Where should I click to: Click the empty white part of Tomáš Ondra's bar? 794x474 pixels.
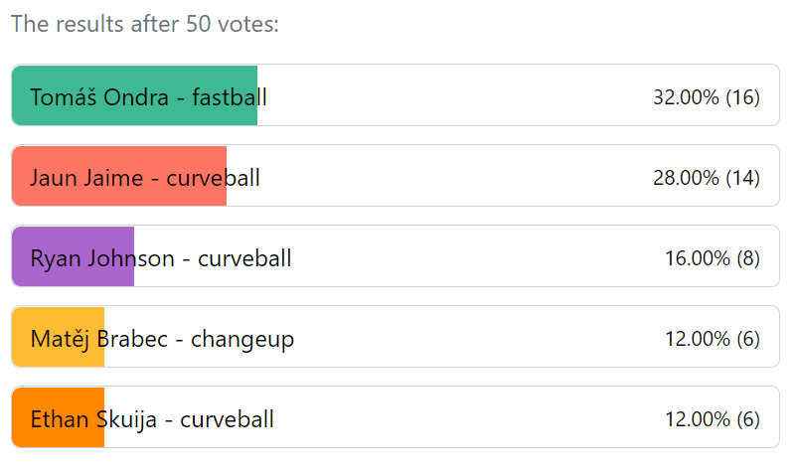pyautogui.click(x=447, y=96)
